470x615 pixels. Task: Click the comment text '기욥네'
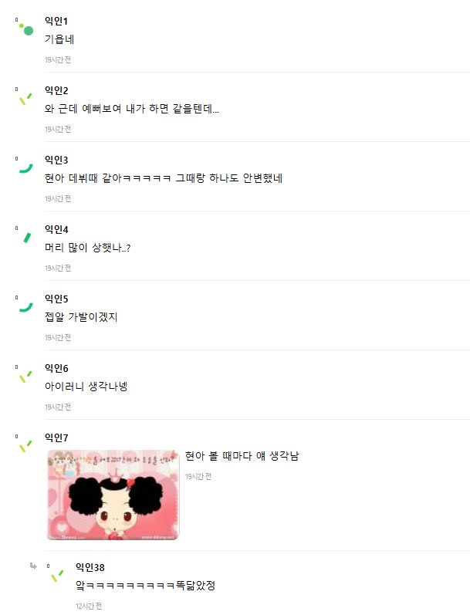(59, 39)
